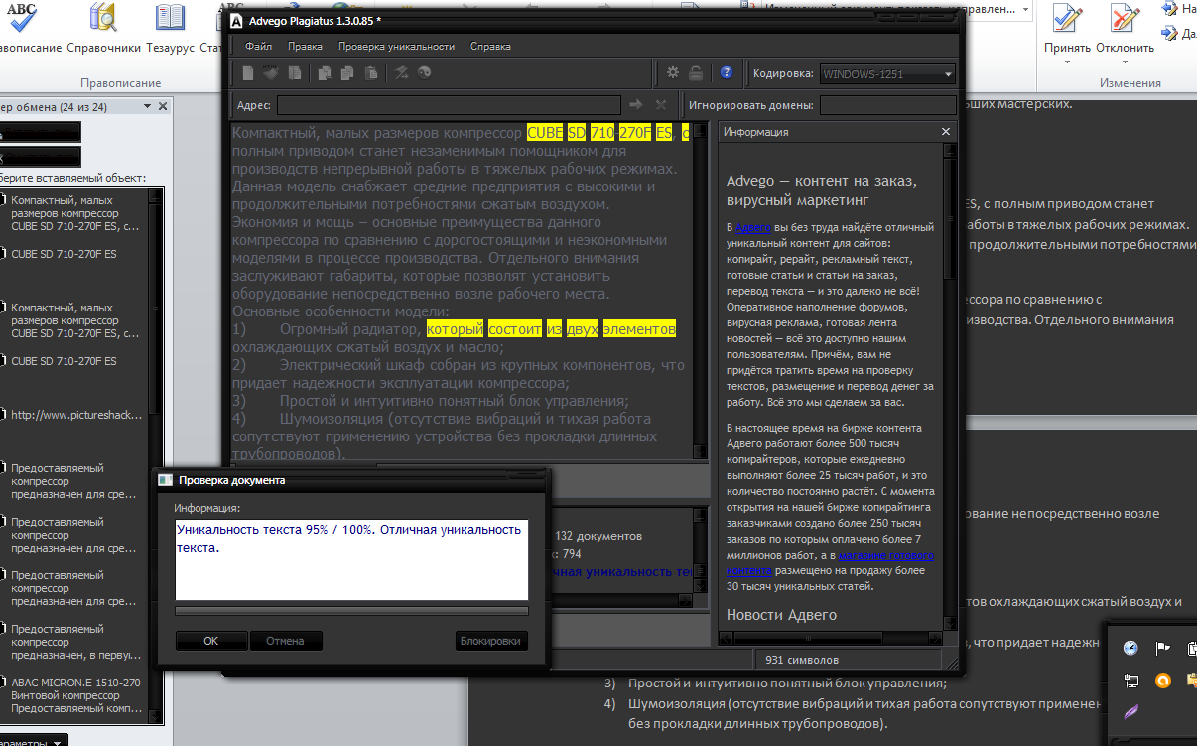Screen dimensions: 1197x746
Task: Open the Проверка уникальности menu
Action: pos(396,46)
